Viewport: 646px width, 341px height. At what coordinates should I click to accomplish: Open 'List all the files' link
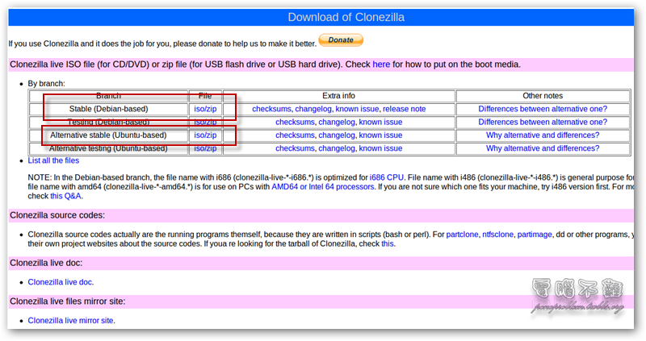coord(65,161)
